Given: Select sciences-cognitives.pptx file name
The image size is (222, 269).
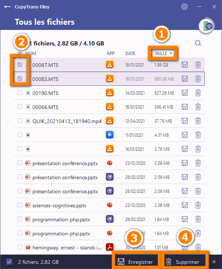Looking at the screenshot, I should point(59,205).
